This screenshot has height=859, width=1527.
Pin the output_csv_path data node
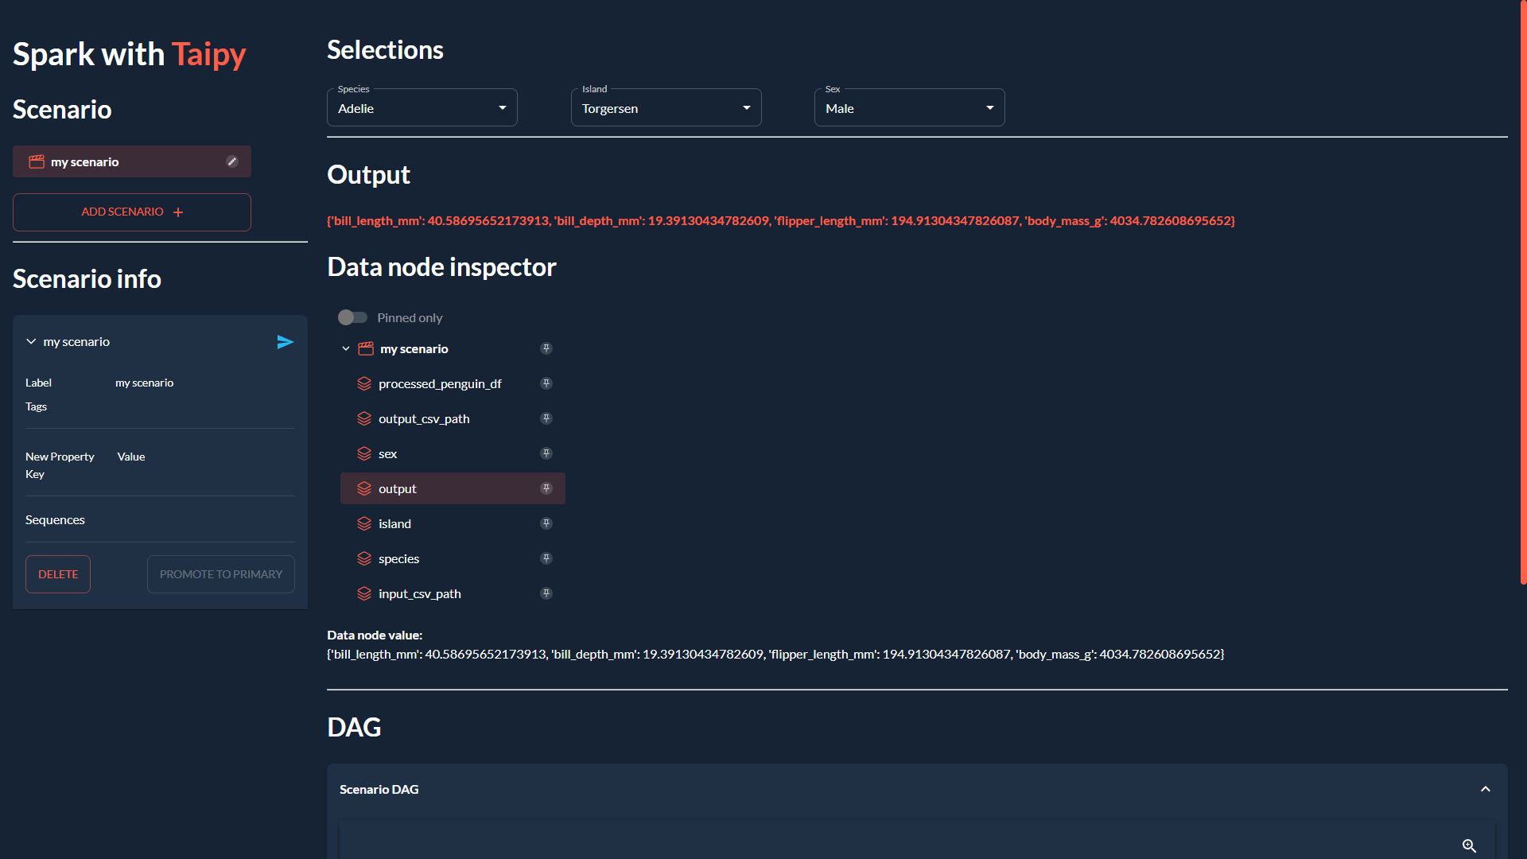[x=546, y=418]
